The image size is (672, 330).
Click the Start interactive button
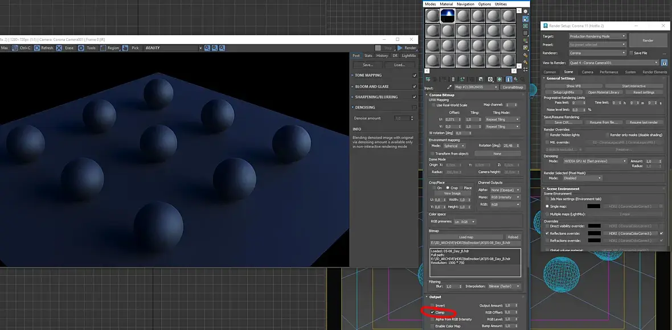pyautogui.click(x=633, y=85)
